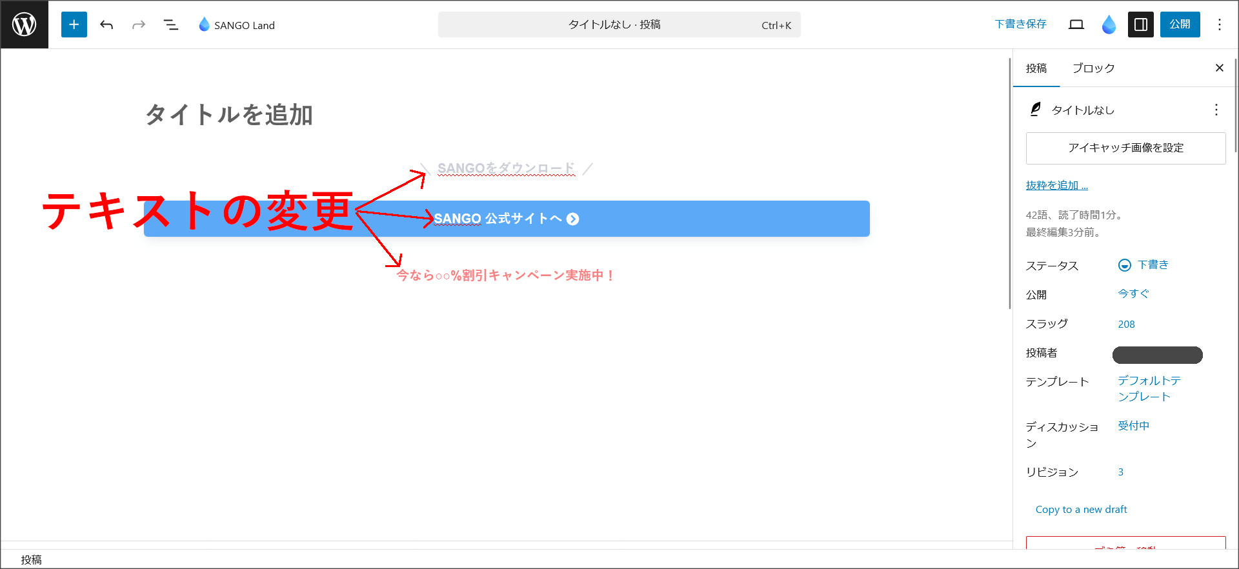Open the デフォルトテンプレート template selector

[x=1149, y=388]
